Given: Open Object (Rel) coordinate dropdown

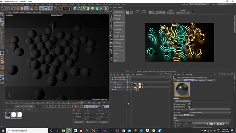Looking at the screenshot, I should tap(79, 122).
